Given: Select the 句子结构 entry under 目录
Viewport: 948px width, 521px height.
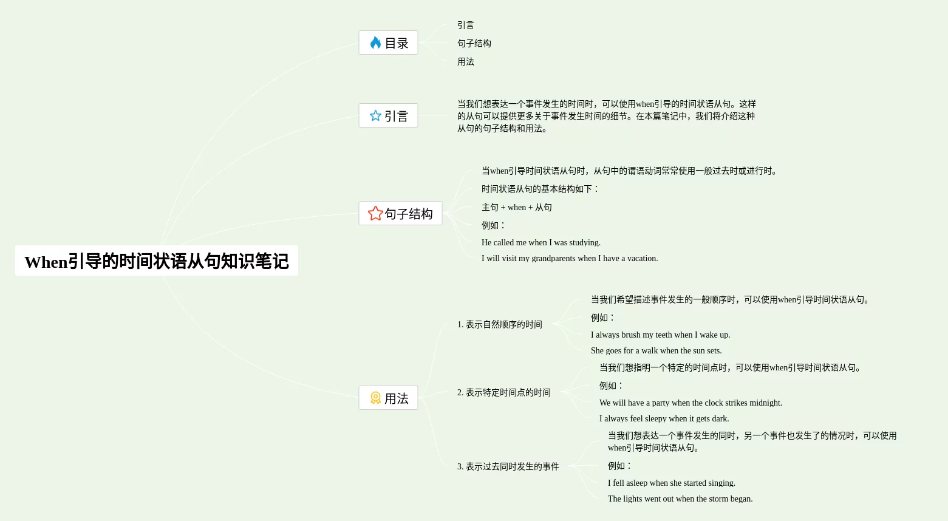Looking at the screenshot, I should point(474,43).
